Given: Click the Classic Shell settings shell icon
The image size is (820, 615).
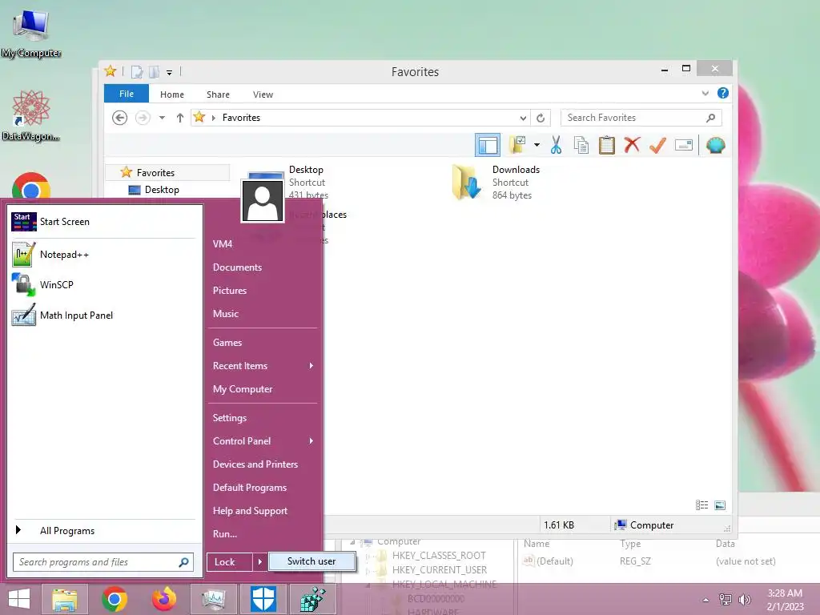Looking at the screenshot, I should 715,145.
